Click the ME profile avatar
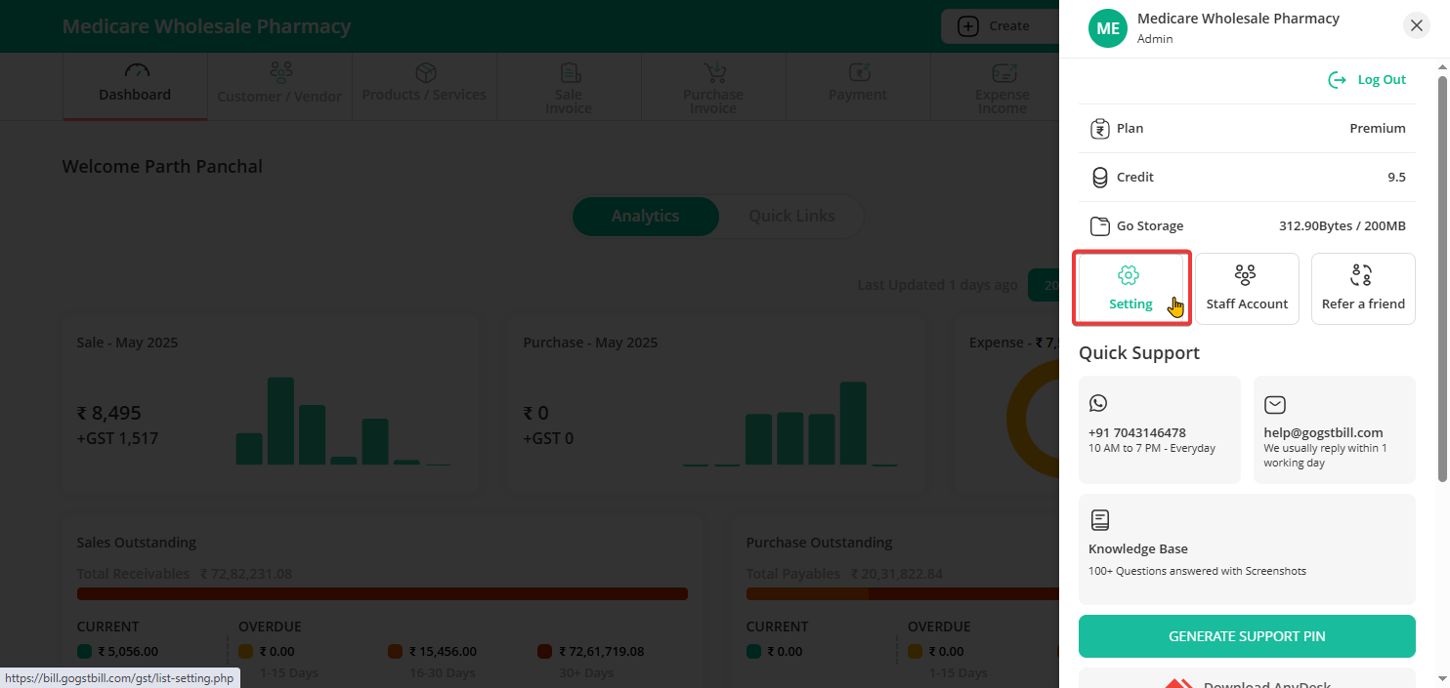 click(x=1108, y=28)
